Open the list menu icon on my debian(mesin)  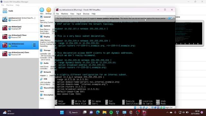(x=34, y=45)
